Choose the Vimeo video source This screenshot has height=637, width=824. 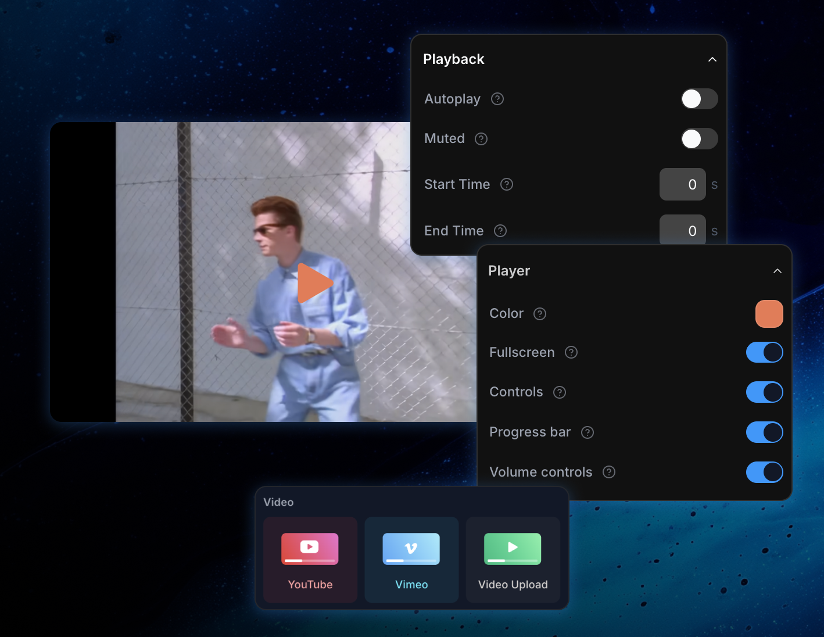[411, 560]
